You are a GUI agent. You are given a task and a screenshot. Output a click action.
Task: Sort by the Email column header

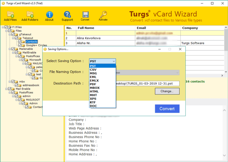tap(158, 28)
